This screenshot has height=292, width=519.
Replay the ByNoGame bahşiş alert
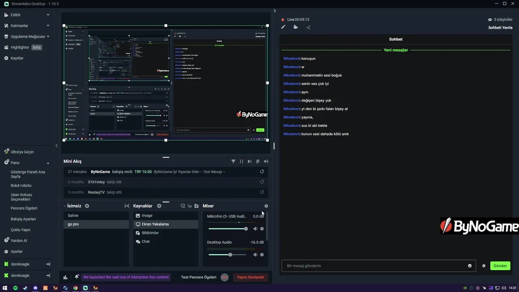[262, 172]
